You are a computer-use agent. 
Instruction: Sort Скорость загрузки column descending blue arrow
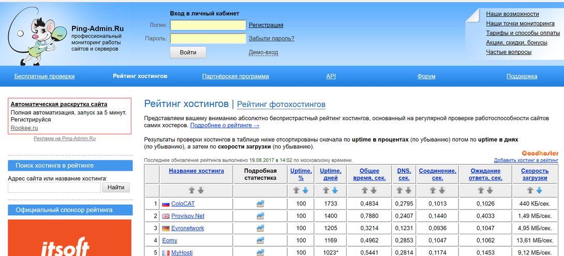click(539, 190)
